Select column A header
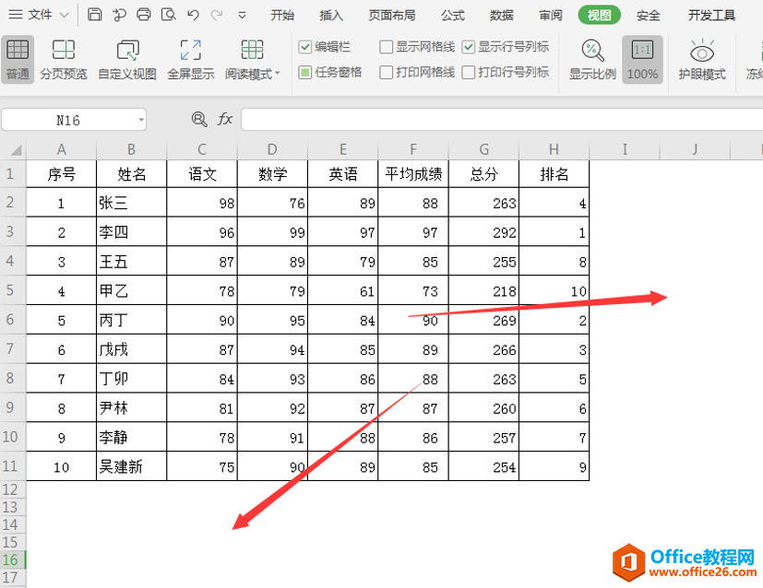Viewport: 763px width, 588px height. [x=61, y=149]
